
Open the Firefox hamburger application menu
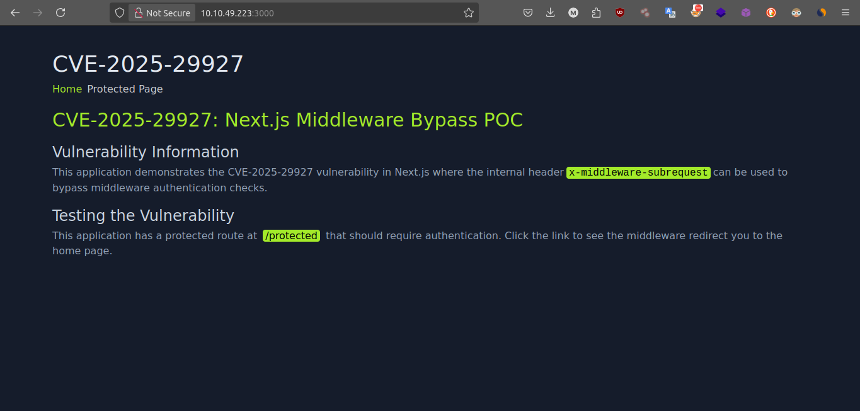pyautogui.click(x=846, y=13)
